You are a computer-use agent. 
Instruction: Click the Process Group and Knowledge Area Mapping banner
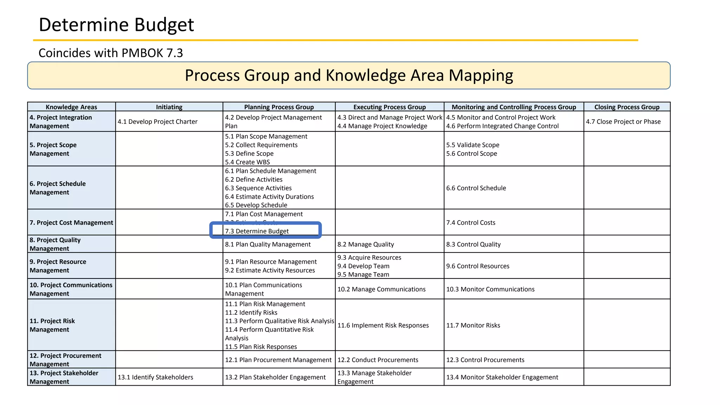(x=349, y=76)
